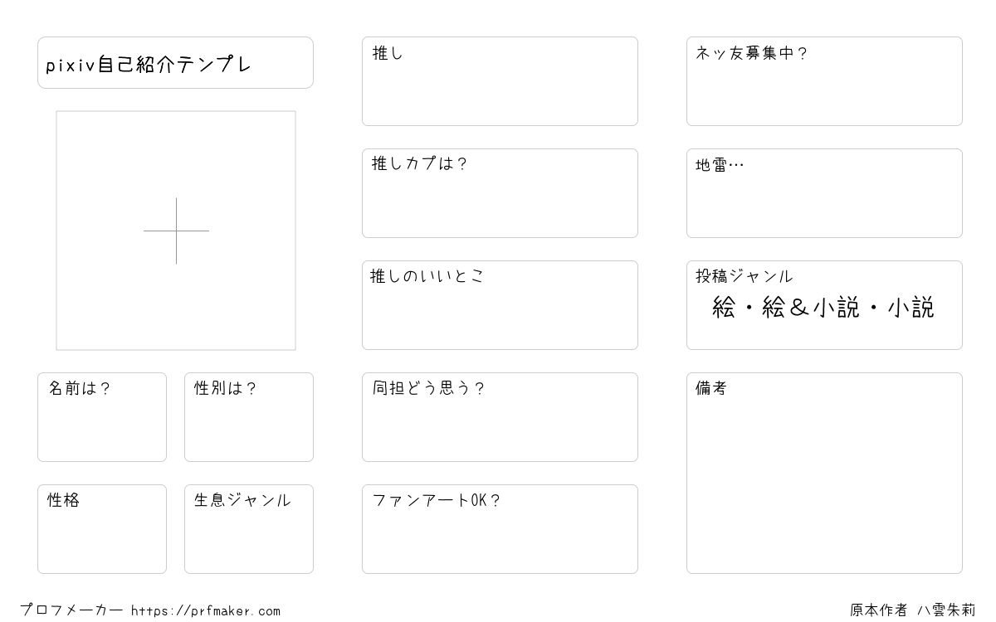This screenshot has width=996, height=622.
Task: Open the https://prfmaker.com link
Action: coord(206,611)
